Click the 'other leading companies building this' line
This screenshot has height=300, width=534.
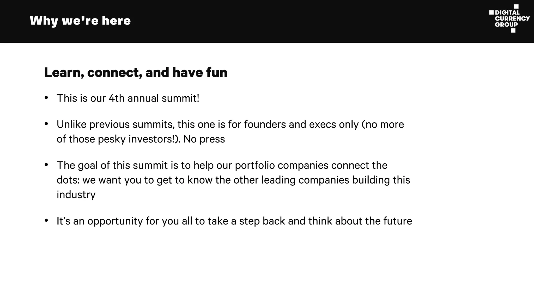[321, 180]
